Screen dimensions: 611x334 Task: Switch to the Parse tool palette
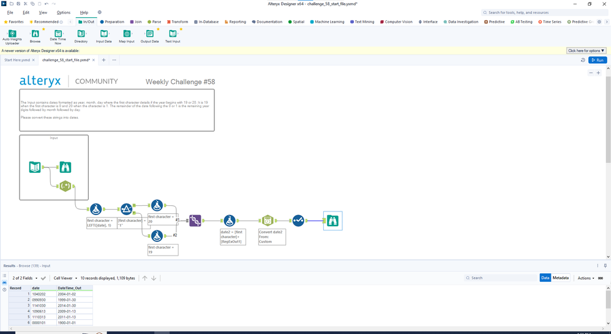point(154,22)
